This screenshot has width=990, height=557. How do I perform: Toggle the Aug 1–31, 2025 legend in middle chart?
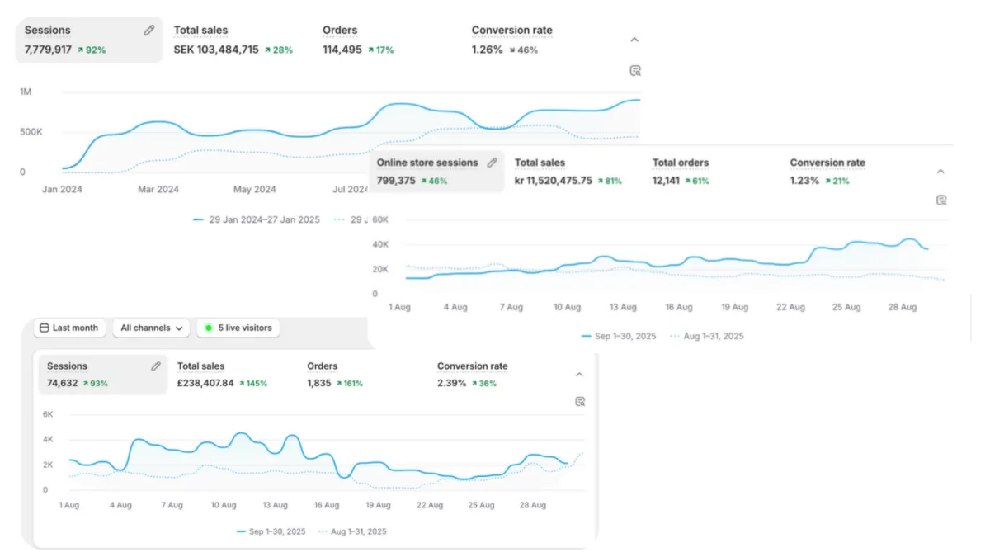point(706,336)
